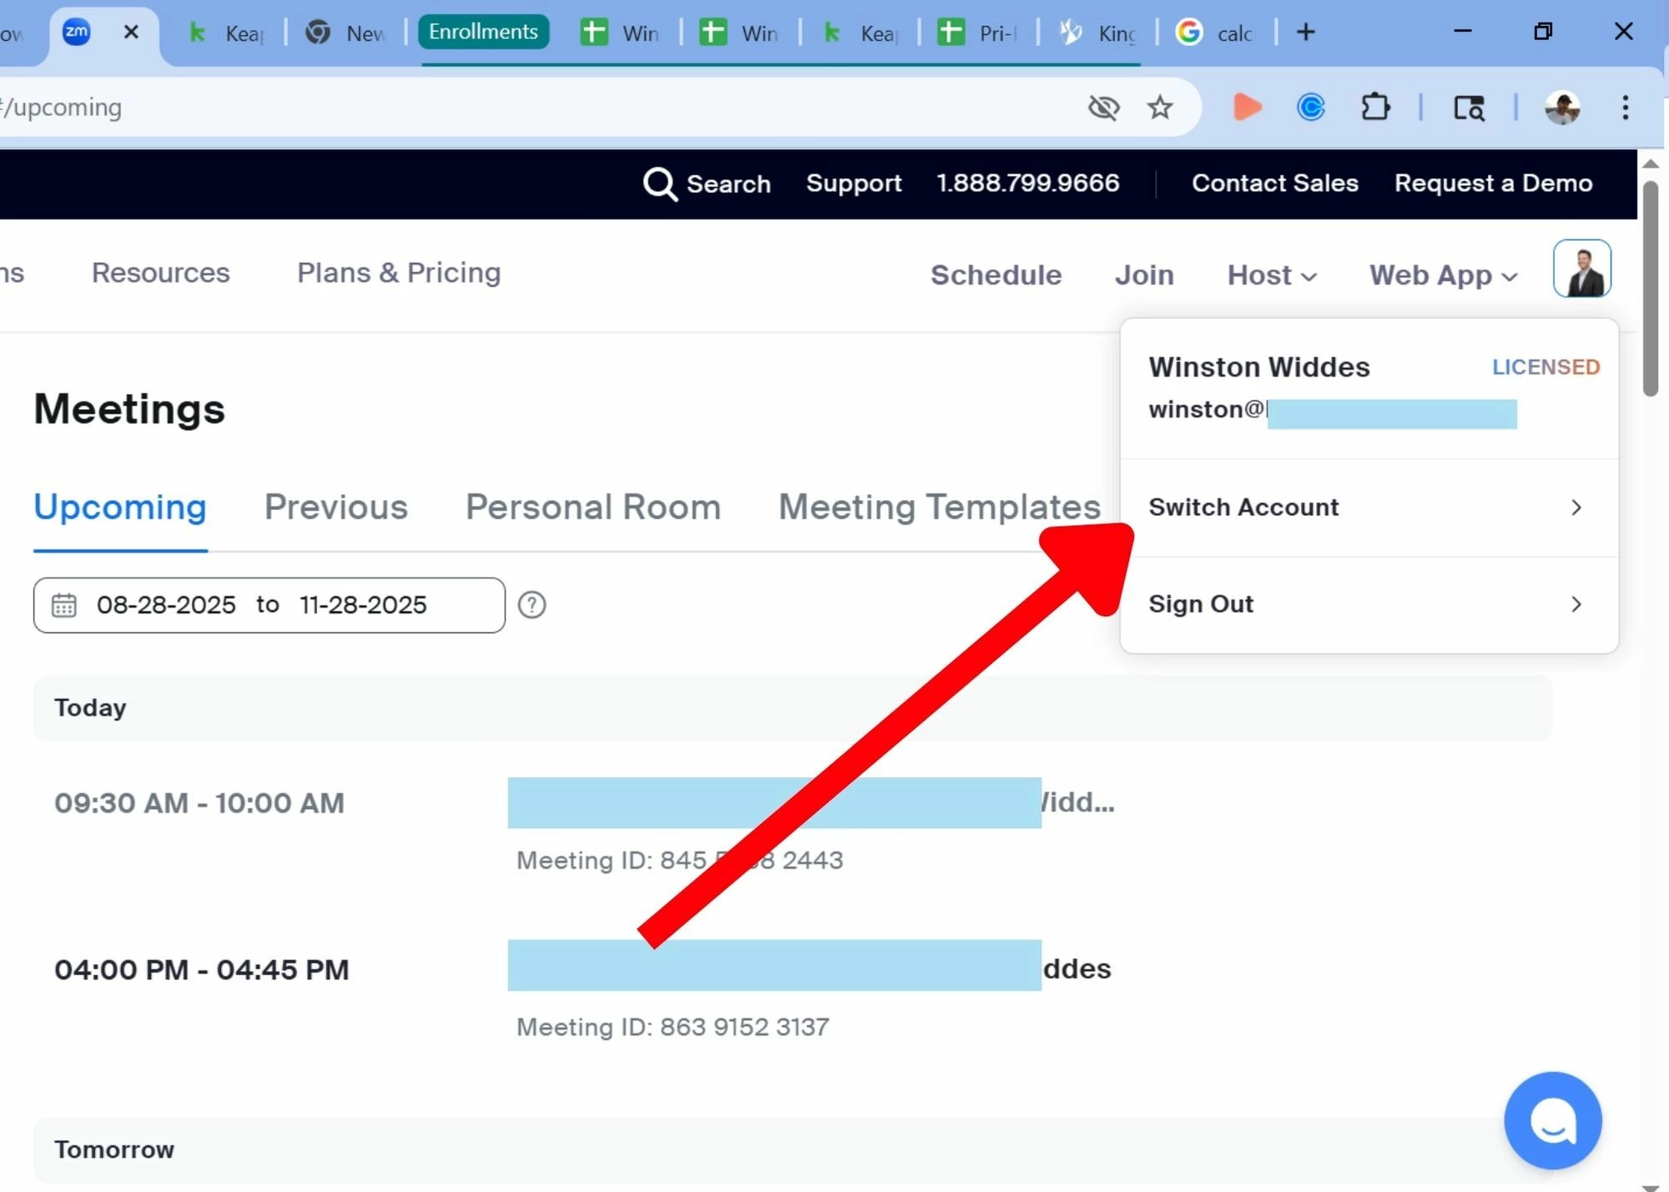Click Request a Demo
This screenshot has width=1669, height=1192.
click(1493, 183)
